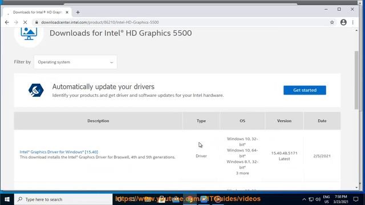Click the driver update assistant icon
365x205 pixels.
(x=36, y=90)
